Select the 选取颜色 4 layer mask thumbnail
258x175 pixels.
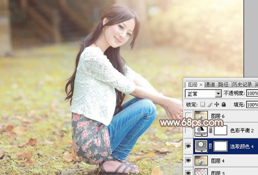pos(220,146)
